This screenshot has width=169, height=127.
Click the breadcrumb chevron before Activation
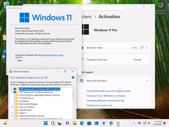click(x=95, y=17)
